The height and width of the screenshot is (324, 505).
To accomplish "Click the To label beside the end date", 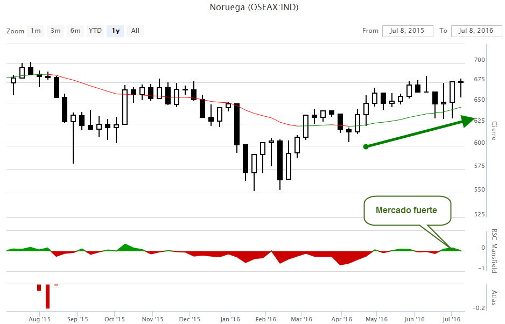I will (x=443, y=31).
